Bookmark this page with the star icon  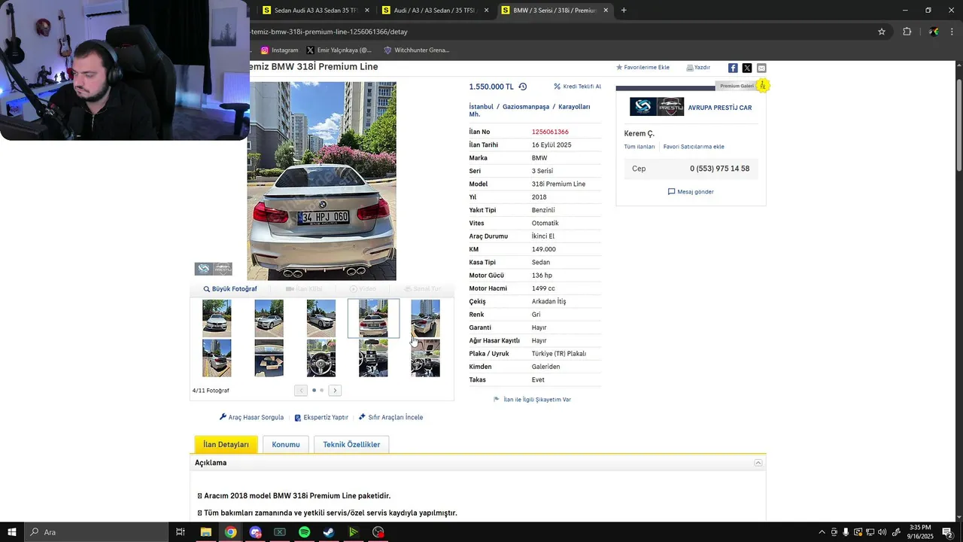click(882, 32)
